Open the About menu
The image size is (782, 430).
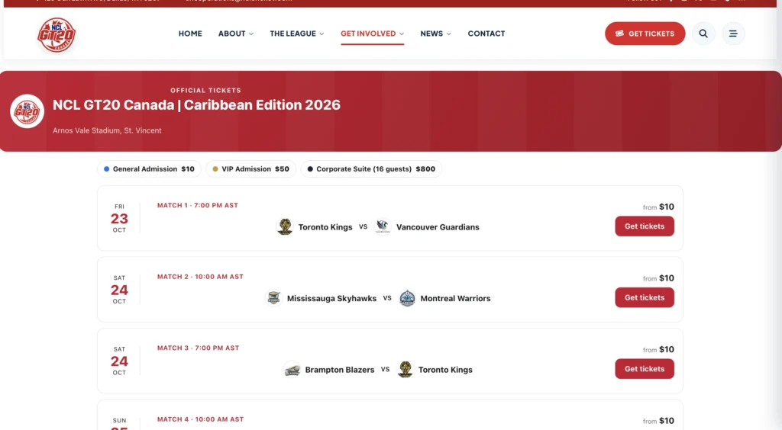coord(236,34)
